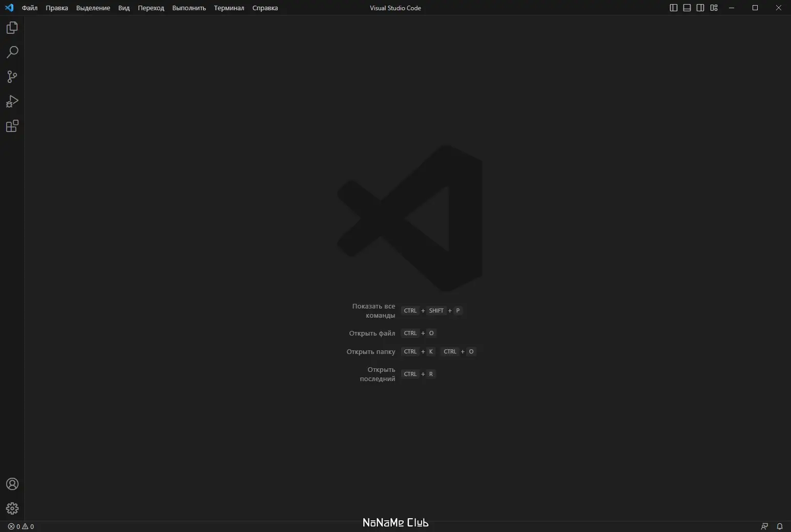Open the Manage gear icon
This screenshot has width=791, height=532.
point(12,508)
